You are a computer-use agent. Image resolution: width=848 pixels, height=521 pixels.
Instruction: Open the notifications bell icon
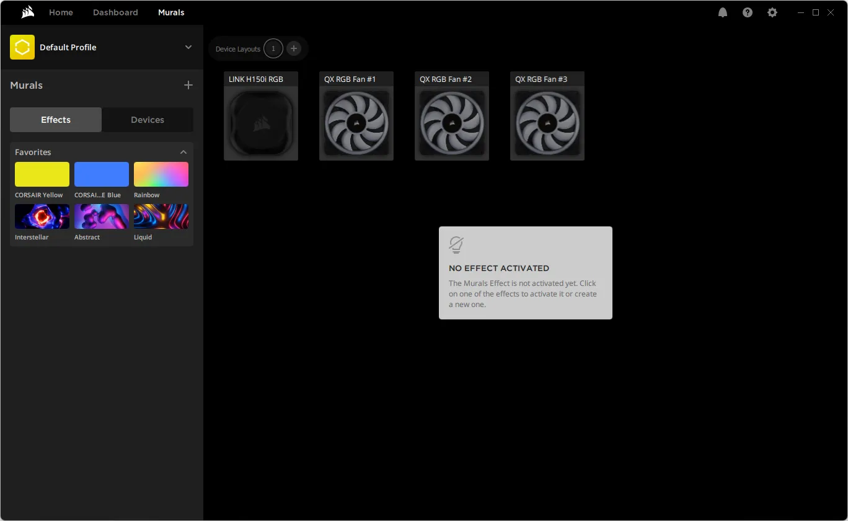(x=723, y=12)
